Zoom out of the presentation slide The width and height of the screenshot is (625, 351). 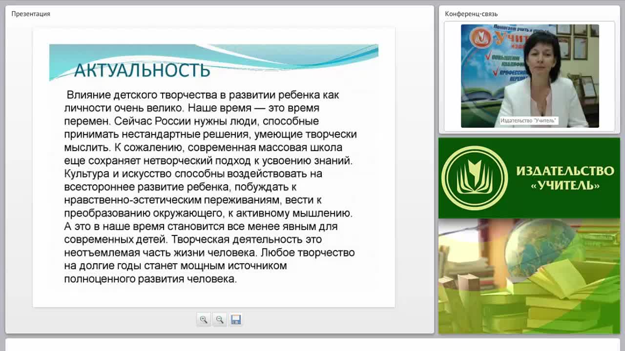click(x=220, y=320)
